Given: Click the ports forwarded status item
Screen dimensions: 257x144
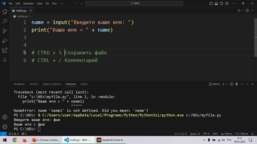Looking at the screenshot, I should pyautogui.click(x=24, y=134).
